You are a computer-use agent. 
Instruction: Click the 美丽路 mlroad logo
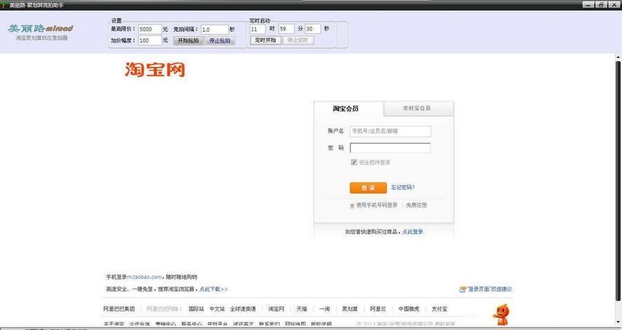40,28
